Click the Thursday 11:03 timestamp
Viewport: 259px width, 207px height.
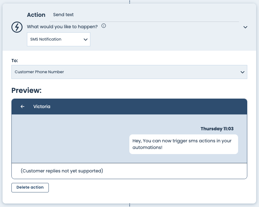(217, 129)
